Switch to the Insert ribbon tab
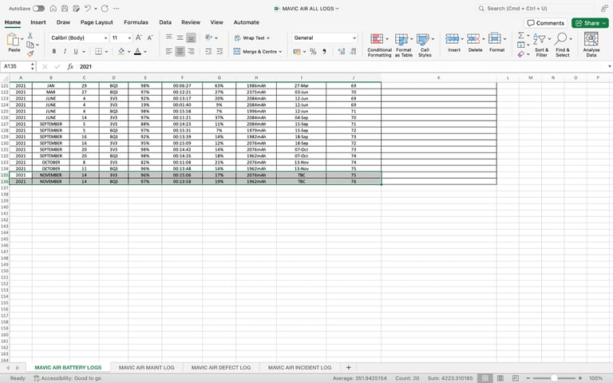This screenshot has width=613, height=383. click(38, 22)
